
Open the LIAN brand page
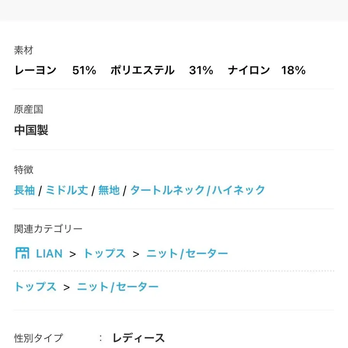[x=49, y=253]
